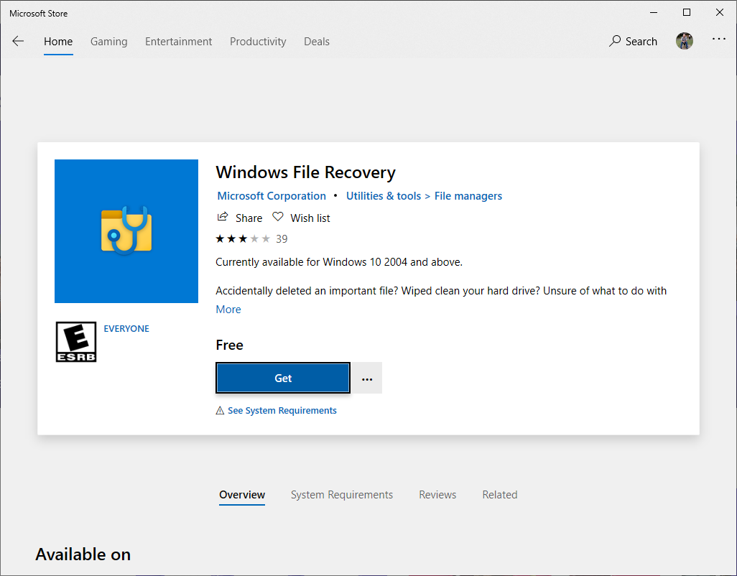Close the Microsoft Store window
The image size is (737, 576).
720,13
